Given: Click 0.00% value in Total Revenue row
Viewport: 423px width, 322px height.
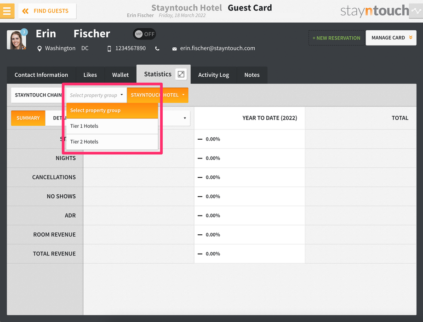Looking at the screenshot, I should (x=213, y=254).
